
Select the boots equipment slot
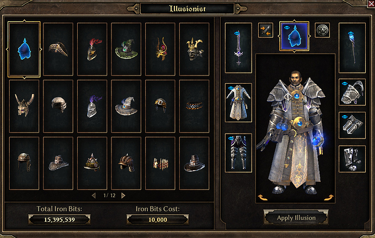(x=352, y=159)
